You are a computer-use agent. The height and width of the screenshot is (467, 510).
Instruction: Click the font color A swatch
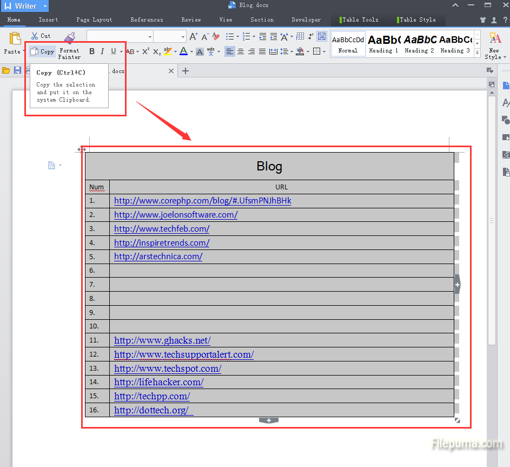[183, 51]
